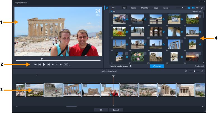Click the volume speaker icon
This screenshot has width=218, height=113.
click(x=61, y=65)
